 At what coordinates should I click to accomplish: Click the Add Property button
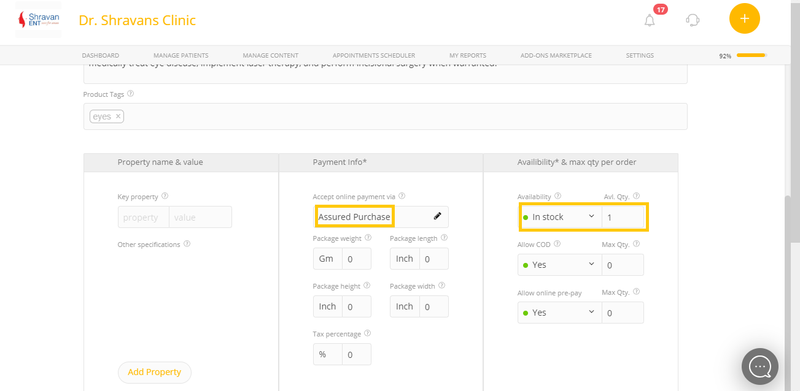[x=154, y=372]
